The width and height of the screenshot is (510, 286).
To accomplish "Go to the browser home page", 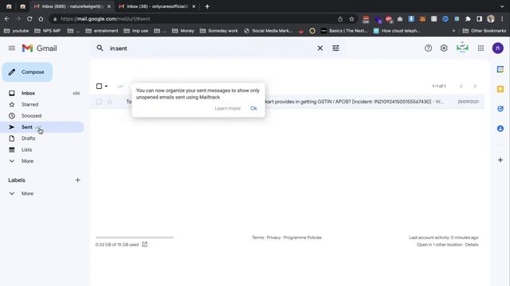I will [41, 19].
